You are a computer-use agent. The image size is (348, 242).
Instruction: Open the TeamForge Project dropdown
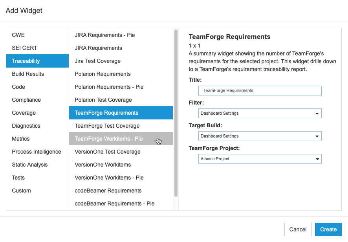click(260, 159)
